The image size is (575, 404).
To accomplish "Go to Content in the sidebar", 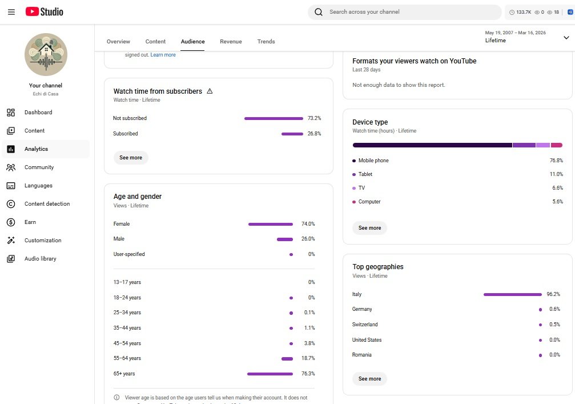I will click(34, 131).
